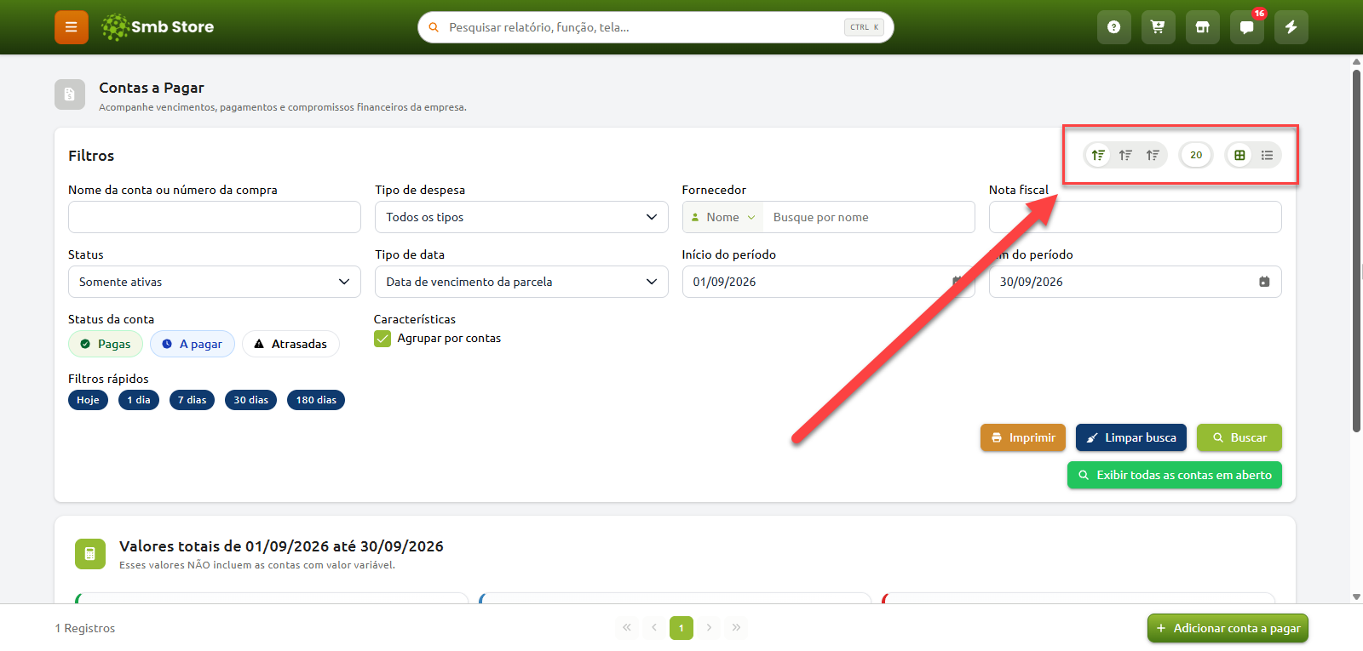The image size is (1363, 651).
Task: Apply the 1 dia quick filter
Action: pyautogui.click(x=139, y=400)
